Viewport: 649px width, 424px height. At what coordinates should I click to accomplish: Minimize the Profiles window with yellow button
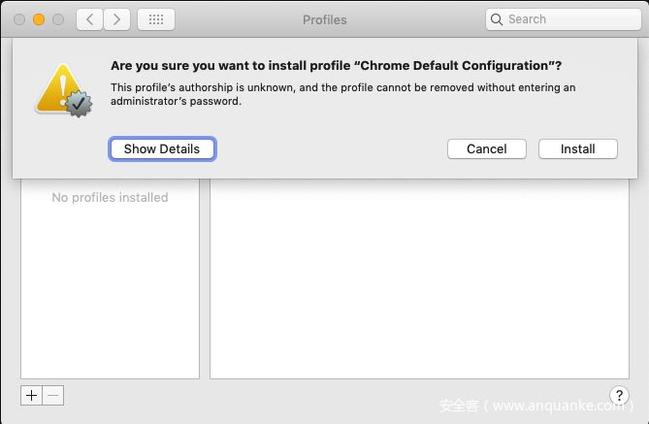click(x=39, y=19)
